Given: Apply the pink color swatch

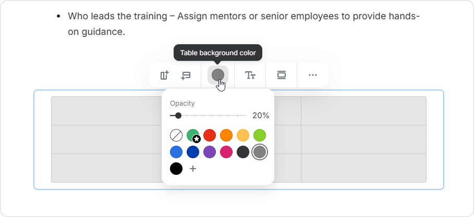Looking at the screenshot, I should coord(226,152).
